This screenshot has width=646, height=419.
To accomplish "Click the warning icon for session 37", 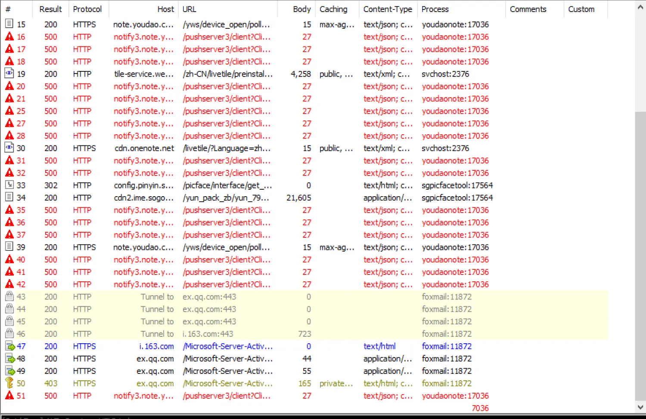I will (x=9, y=234).
